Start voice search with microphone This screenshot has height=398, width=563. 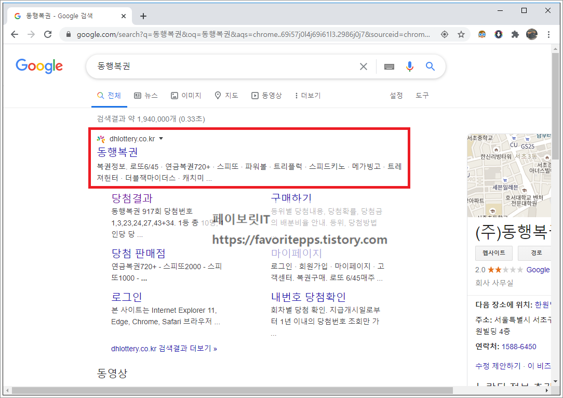click(410, 67)
